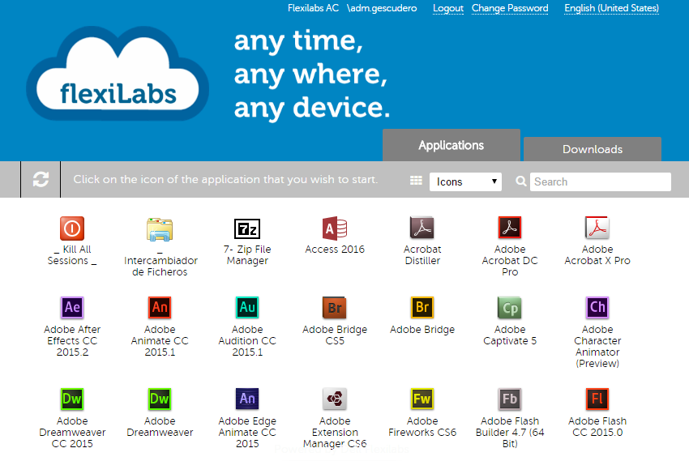Launch Adobe Character Animator (Preview)
The image size is (689, 461).
[x=597, y=308]
